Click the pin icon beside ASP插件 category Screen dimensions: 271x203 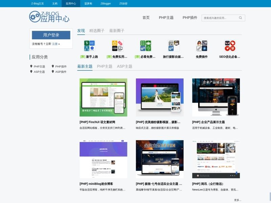53,71
